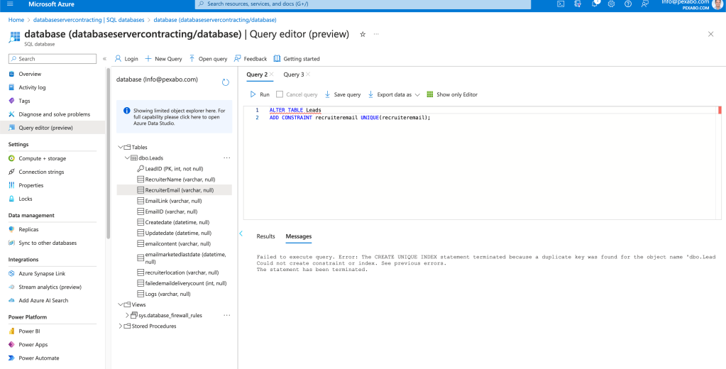Collapse the object explorer pane arrow
The width and height of the screenshot is (726, 369).
coord(241,233)
